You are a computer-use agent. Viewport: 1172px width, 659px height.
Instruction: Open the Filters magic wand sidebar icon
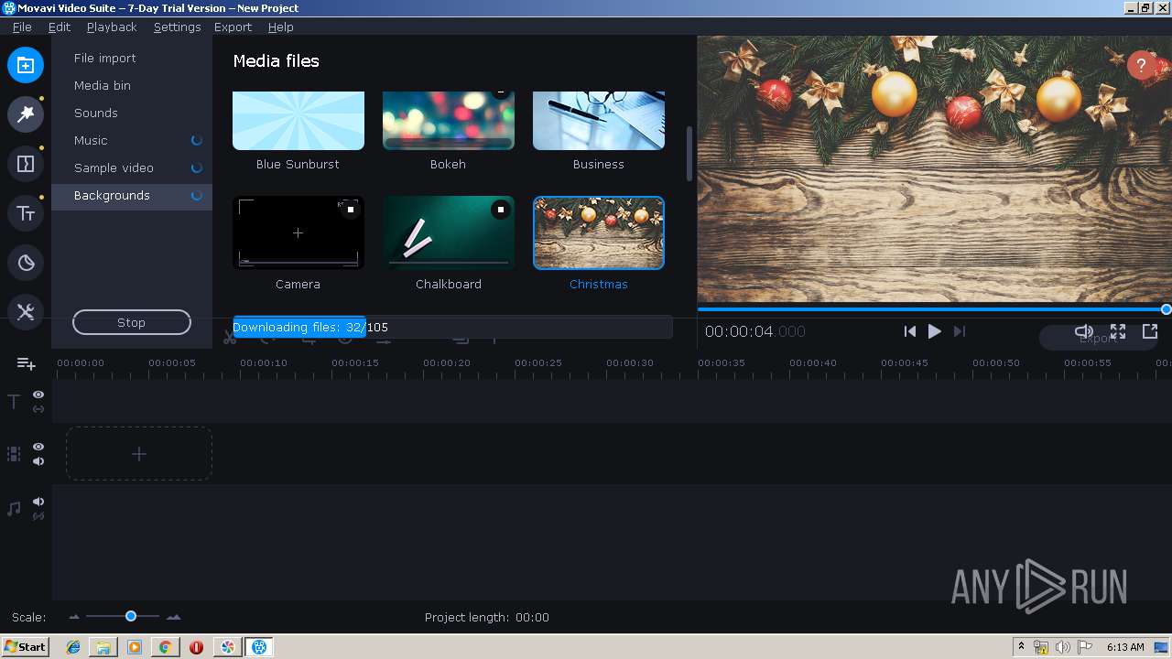(x=26, y=114)
